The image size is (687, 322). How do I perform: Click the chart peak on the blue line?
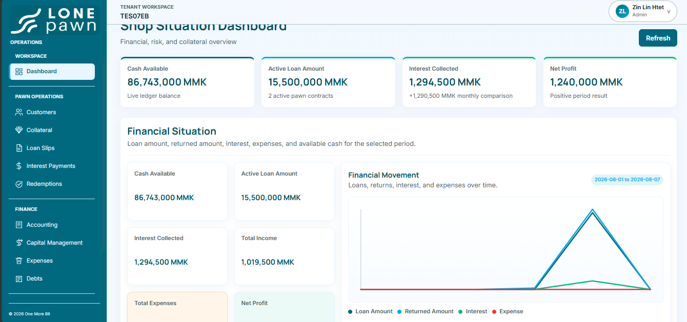tap(593, 209)
